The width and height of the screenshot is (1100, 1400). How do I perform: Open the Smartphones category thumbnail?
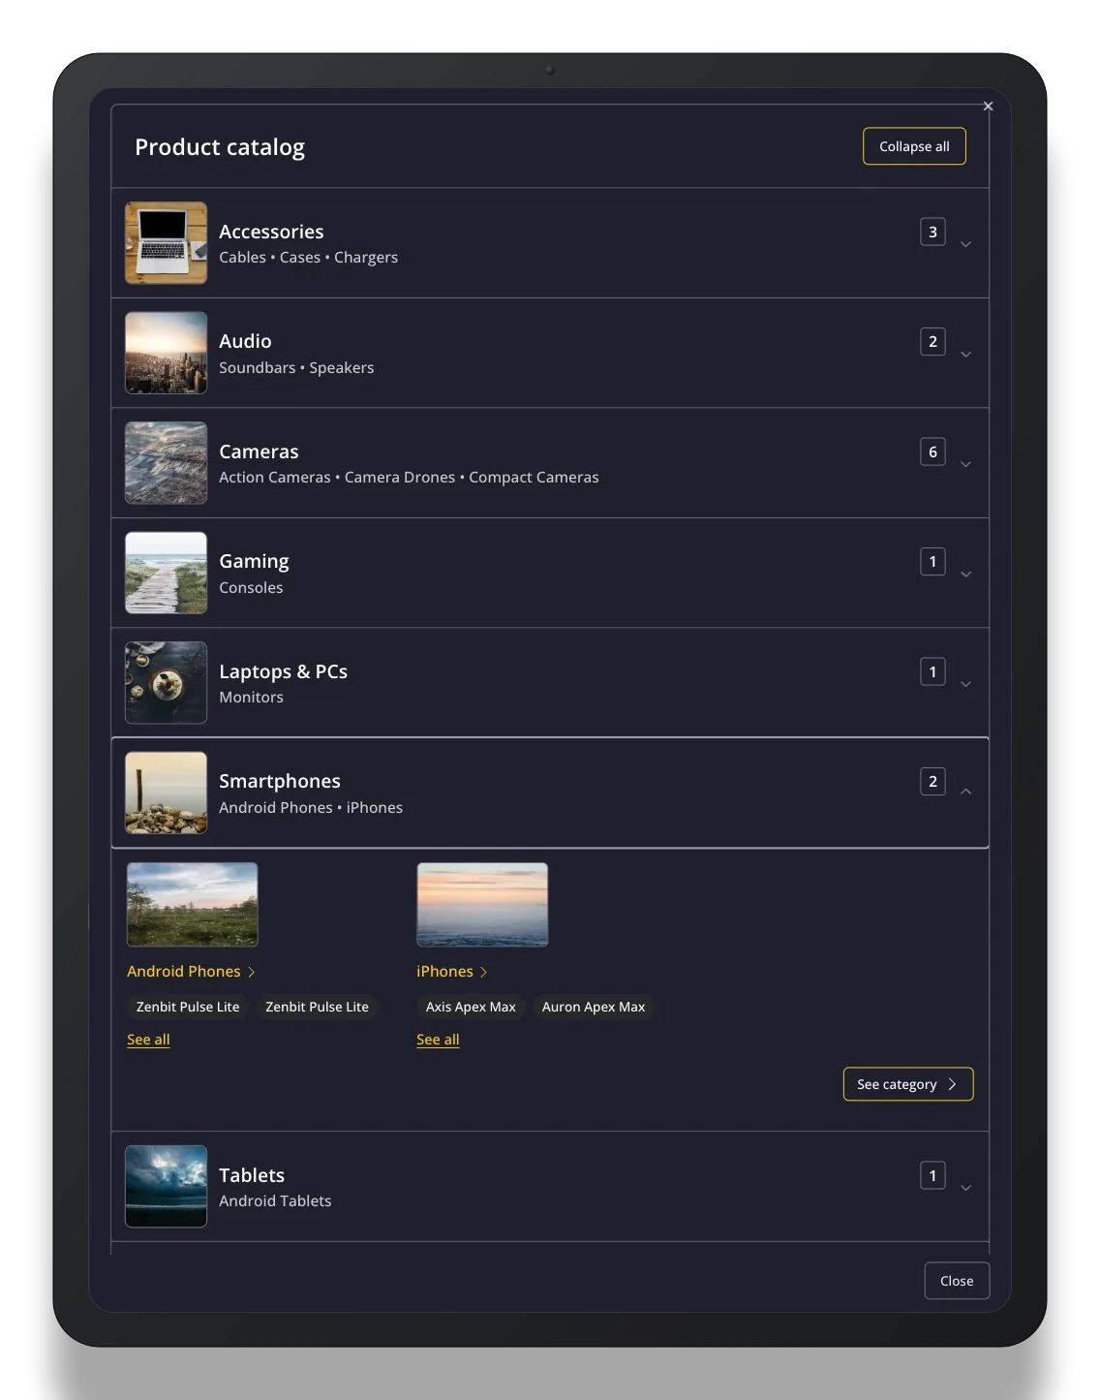[x=166, y=793]
